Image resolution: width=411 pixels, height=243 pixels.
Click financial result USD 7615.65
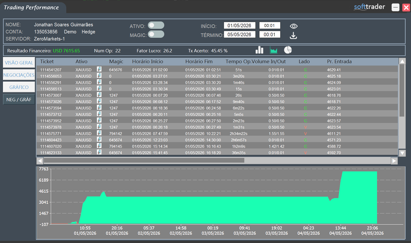(x=66, y=51)
